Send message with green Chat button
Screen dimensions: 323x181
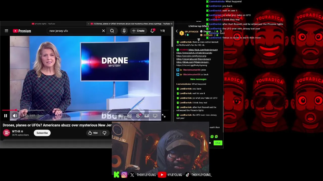tap(218, 143)
